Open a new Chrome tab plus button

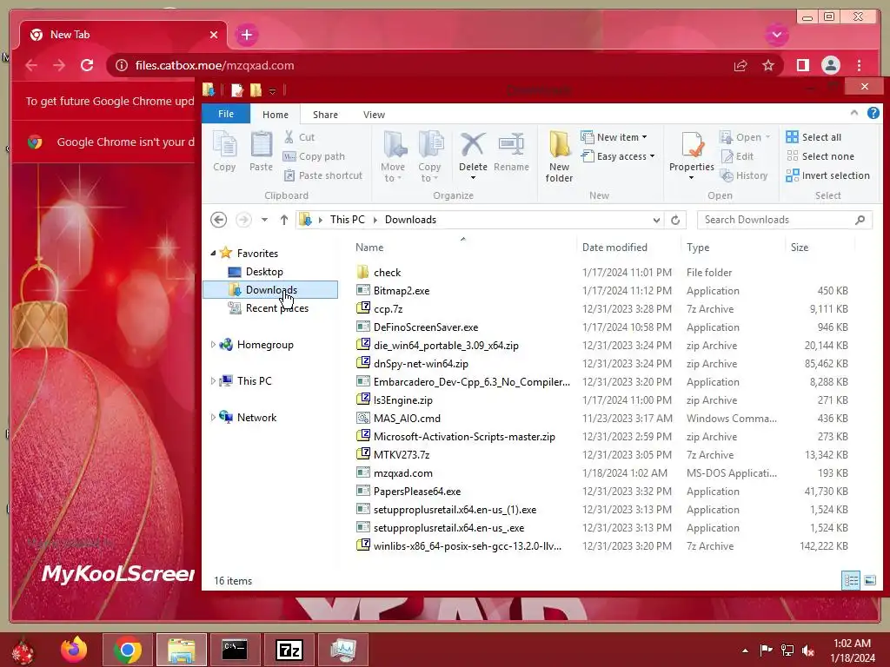[246, 35]
